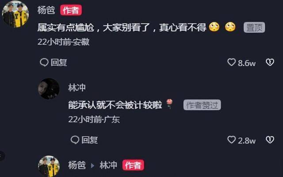Click reply bubble icon under 林冲's comment
Viewport: 283px width, 177px height.
coord(75,140)
